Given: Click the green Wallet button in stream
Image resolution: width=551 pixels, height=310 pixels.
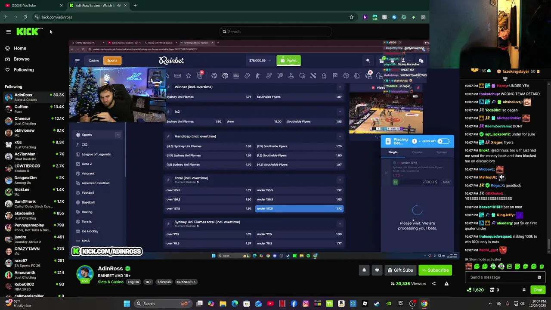Looking at the screenshot, I should (x=288, y=61).
